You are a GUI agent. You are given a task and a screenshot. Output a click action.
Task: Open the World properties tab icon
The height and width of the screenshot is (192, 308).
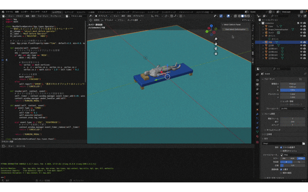click(x=257, y=98)
